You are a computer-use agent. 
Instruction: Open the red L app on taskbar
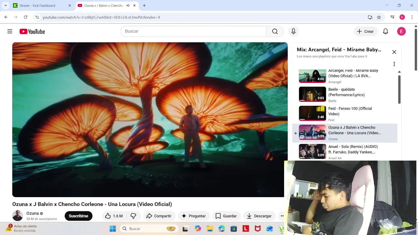[246, 229]
